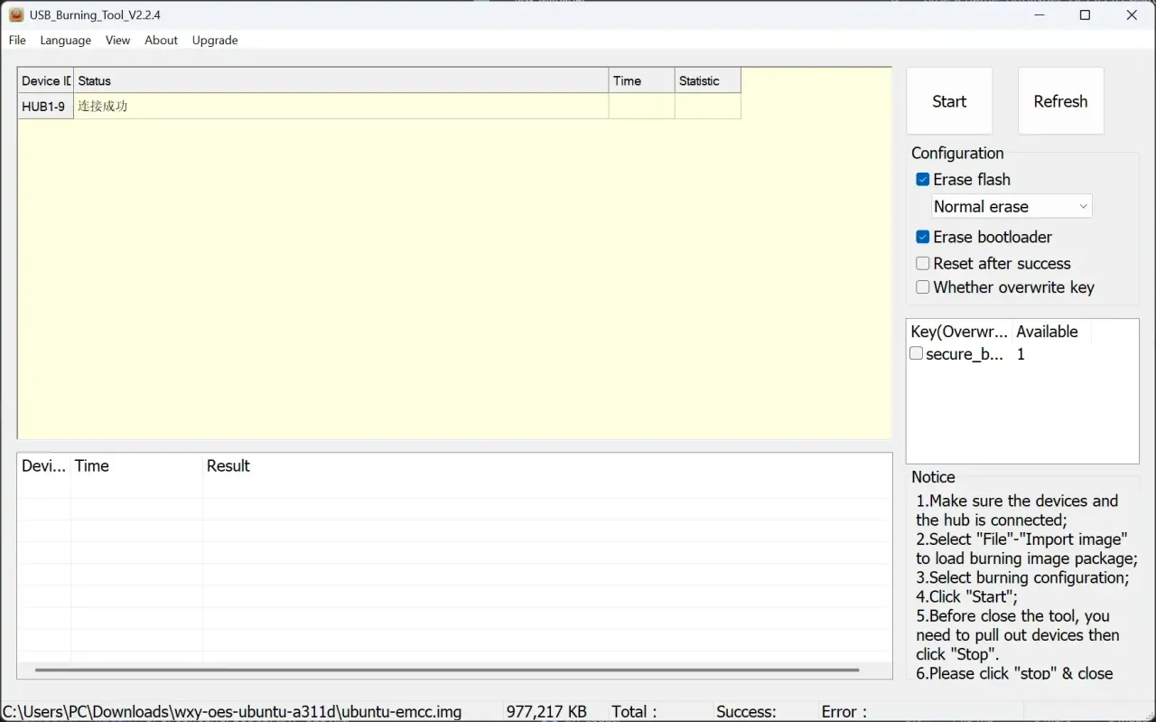Image resolution: width=1156 pixels, height=722 pixels.
Task: Click the Status column header
Action: [341, 80]
